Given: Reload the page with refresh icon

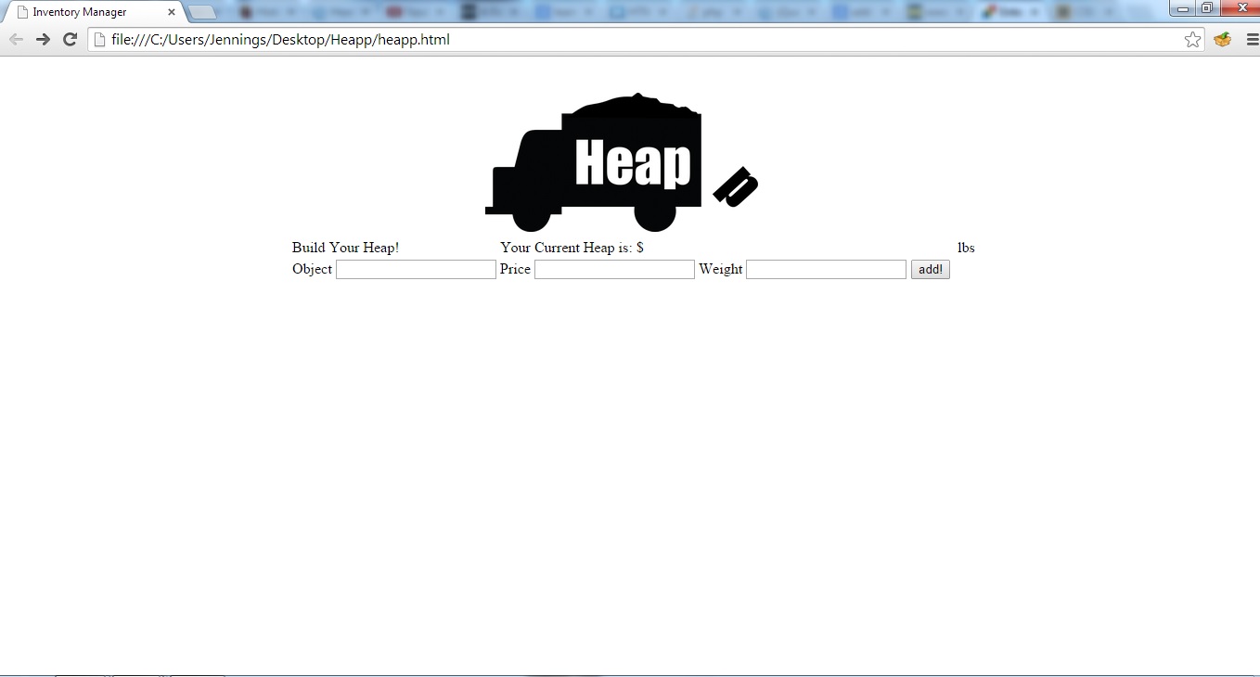Looking at the screenshot, I should (70, 39).
